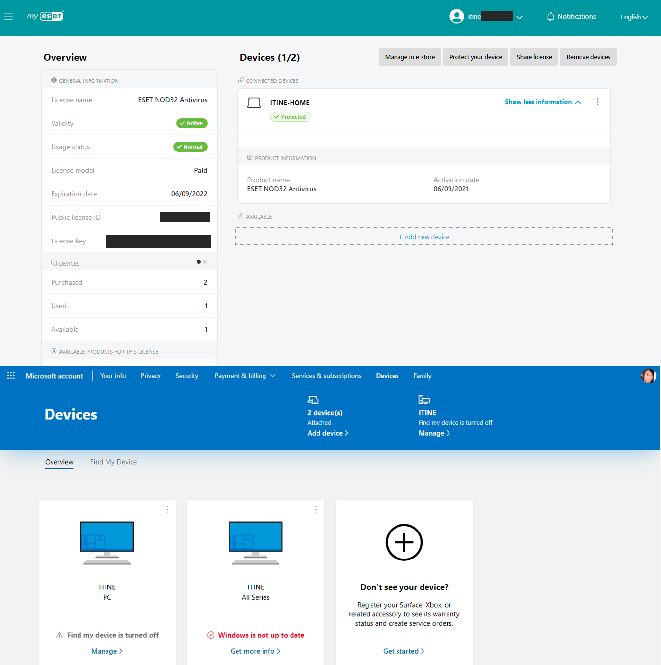This screenshot has height=665, width=661.
Task: Click Manage link on ITINE PC card
Action: 107,651
